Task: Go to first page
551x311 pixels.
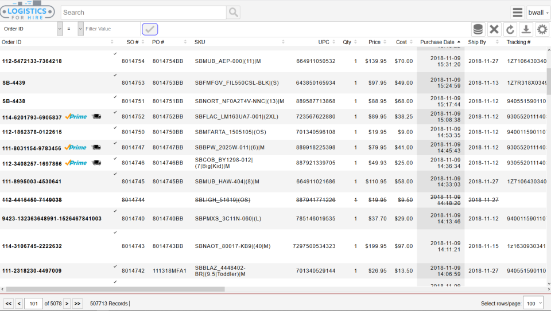Action: [x=9, y=304]
